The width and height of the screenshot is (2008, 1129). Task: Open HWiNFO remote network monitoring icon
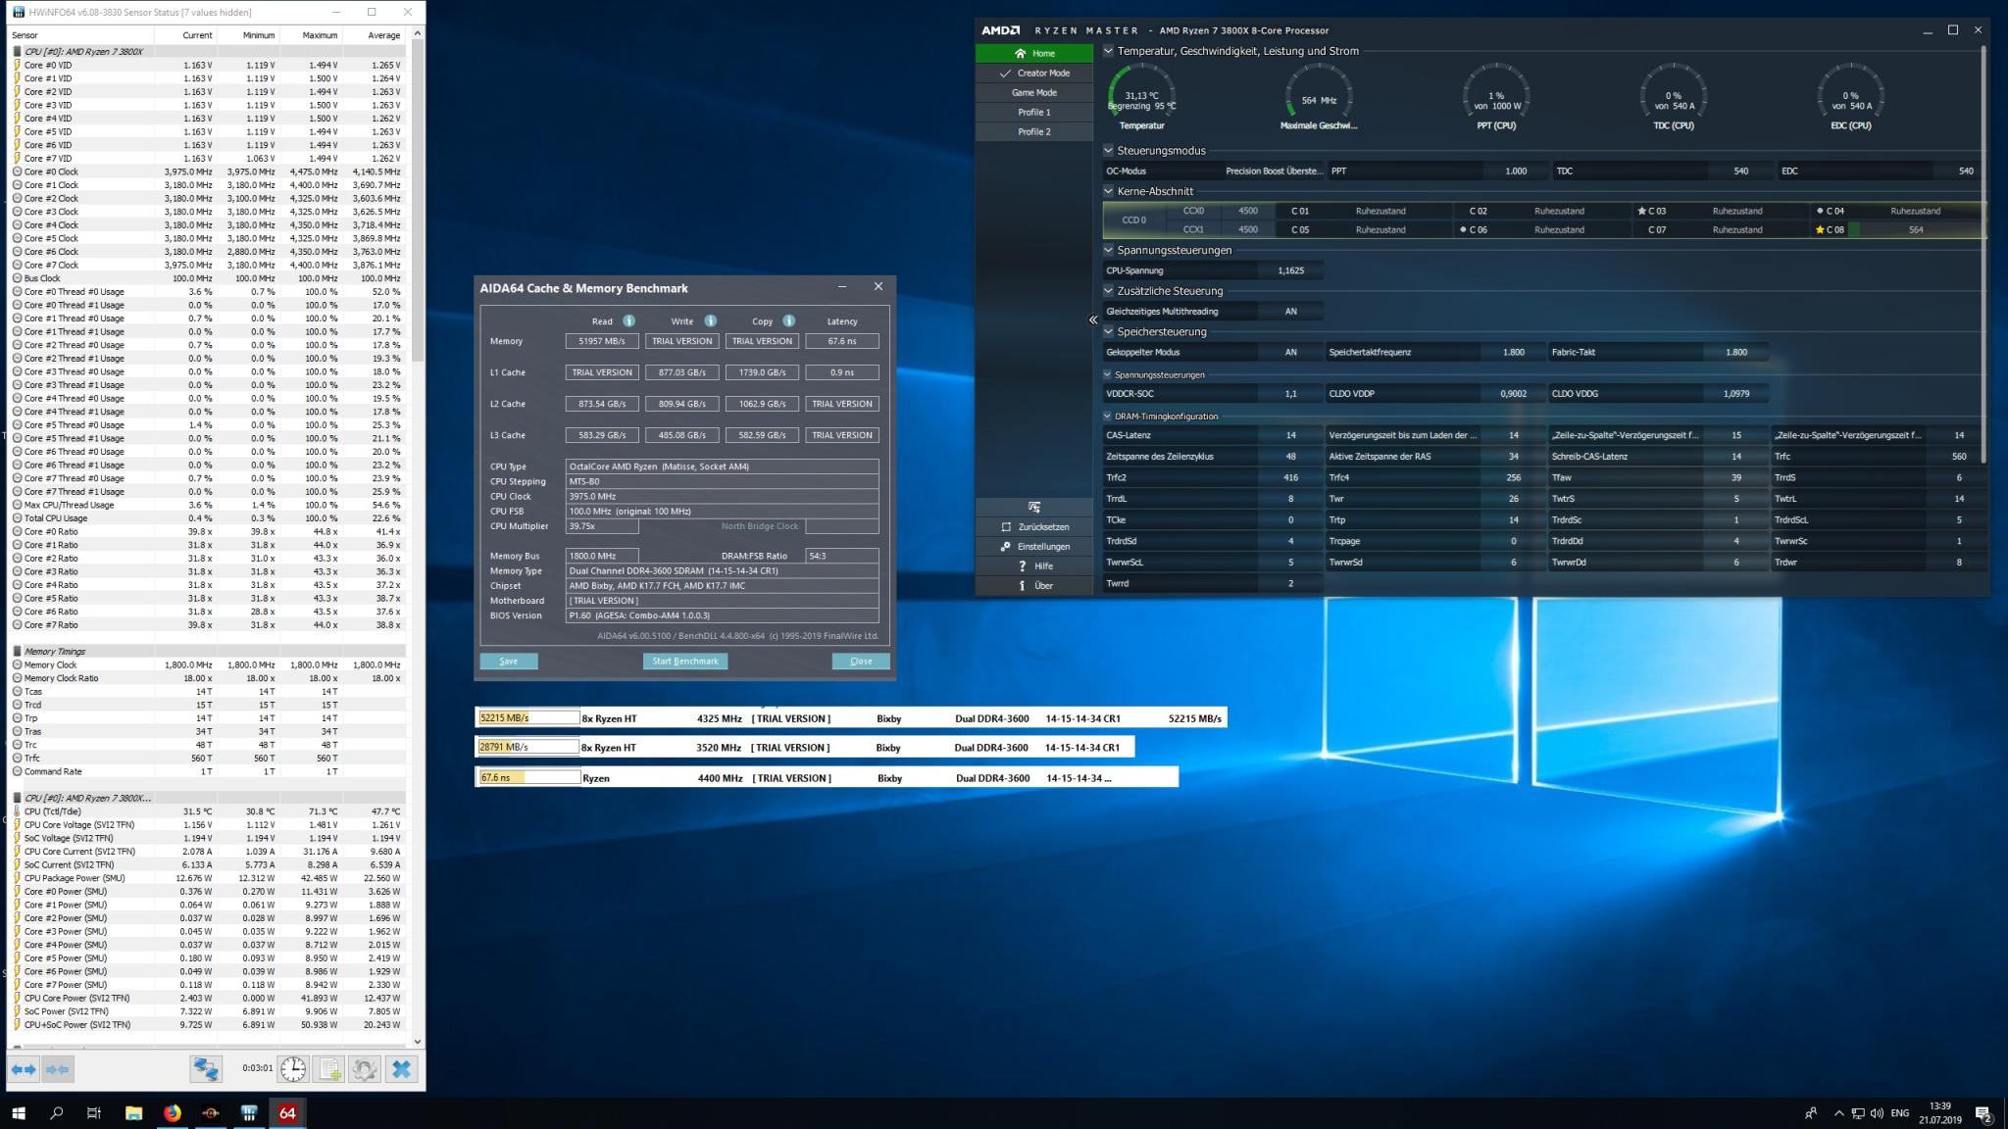click(x=206, y=1069)
